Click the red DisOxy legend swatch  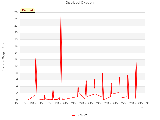[x=74, y=115]
